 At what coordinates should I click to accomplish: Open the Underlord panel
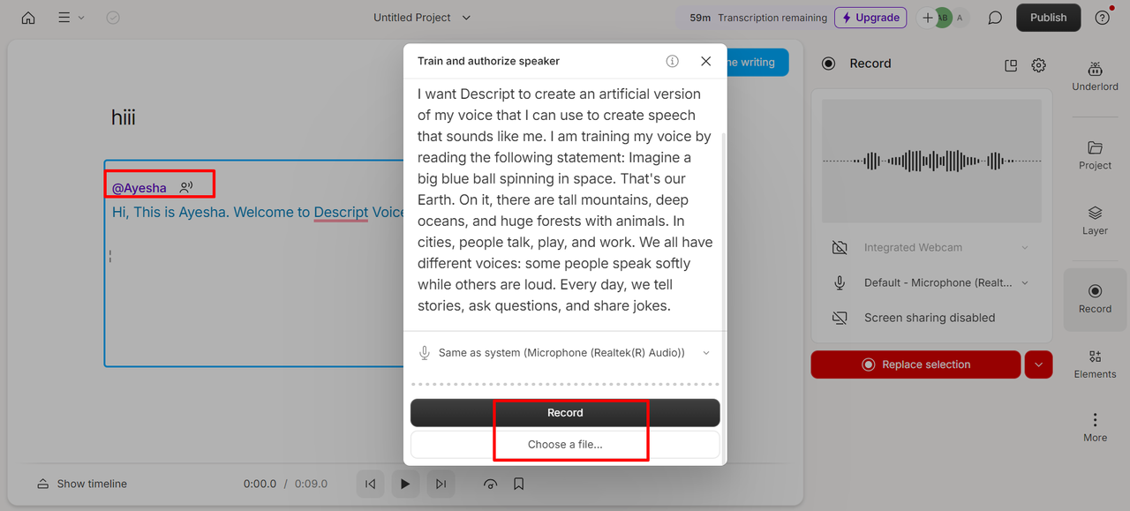point(1095,76)
